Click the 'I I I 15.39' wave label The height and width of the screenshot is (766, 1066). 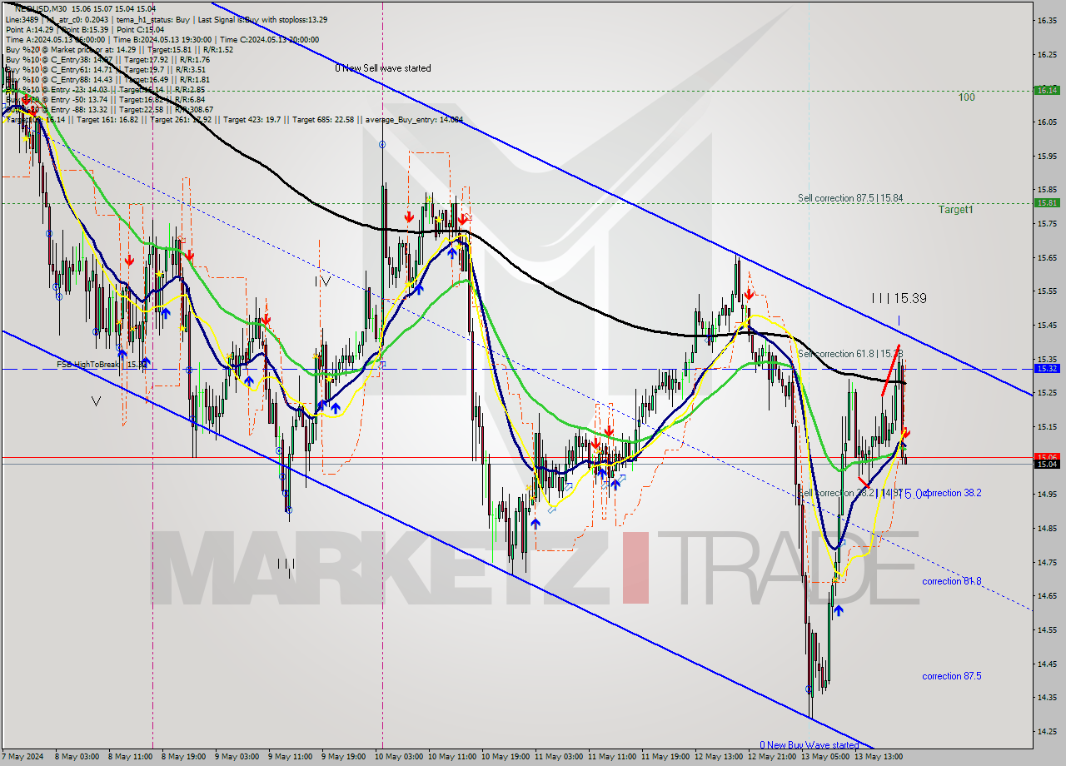(899, 298)
